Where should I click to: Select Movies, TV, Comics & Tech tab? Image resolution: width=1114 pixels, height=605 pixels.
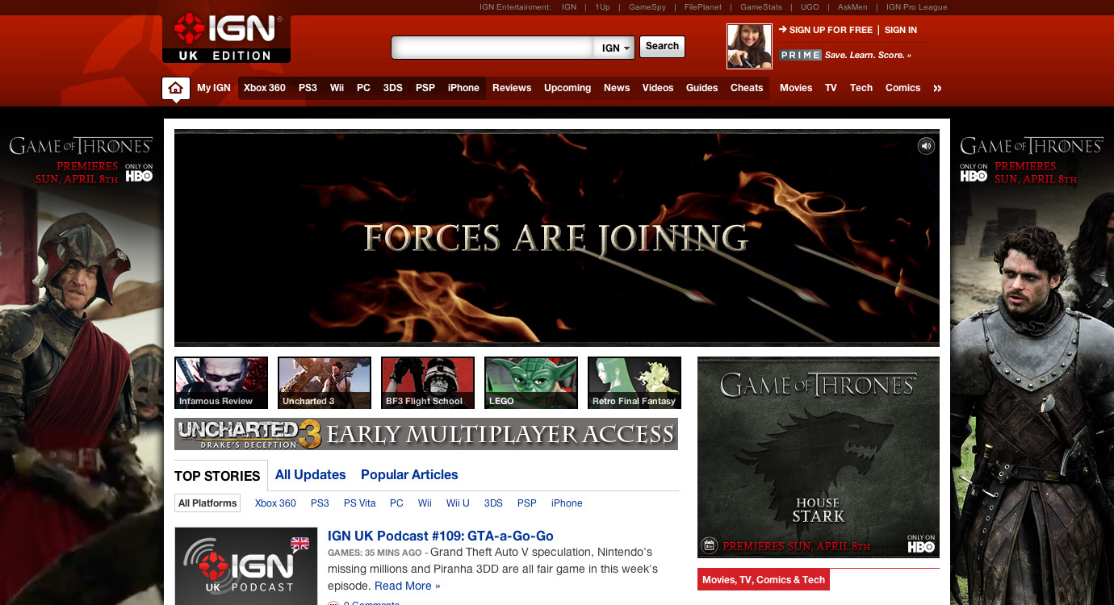[x=764, y=580]
